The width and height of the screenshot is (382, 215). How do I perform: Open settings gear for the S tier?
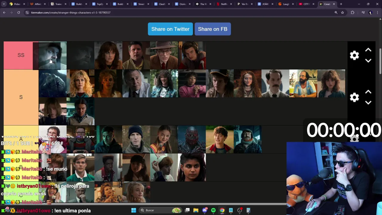pos(354,97)
